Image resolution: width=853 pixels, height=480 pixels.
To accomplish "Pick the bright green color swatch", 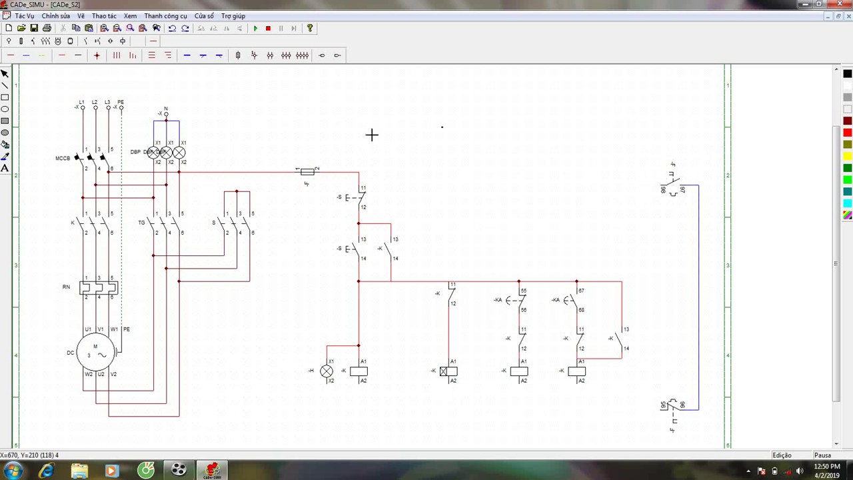I will (848, 180).
